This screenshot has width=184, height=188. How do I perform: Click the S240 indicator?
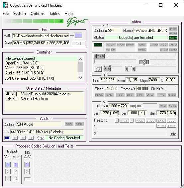[x=173, y=49]
